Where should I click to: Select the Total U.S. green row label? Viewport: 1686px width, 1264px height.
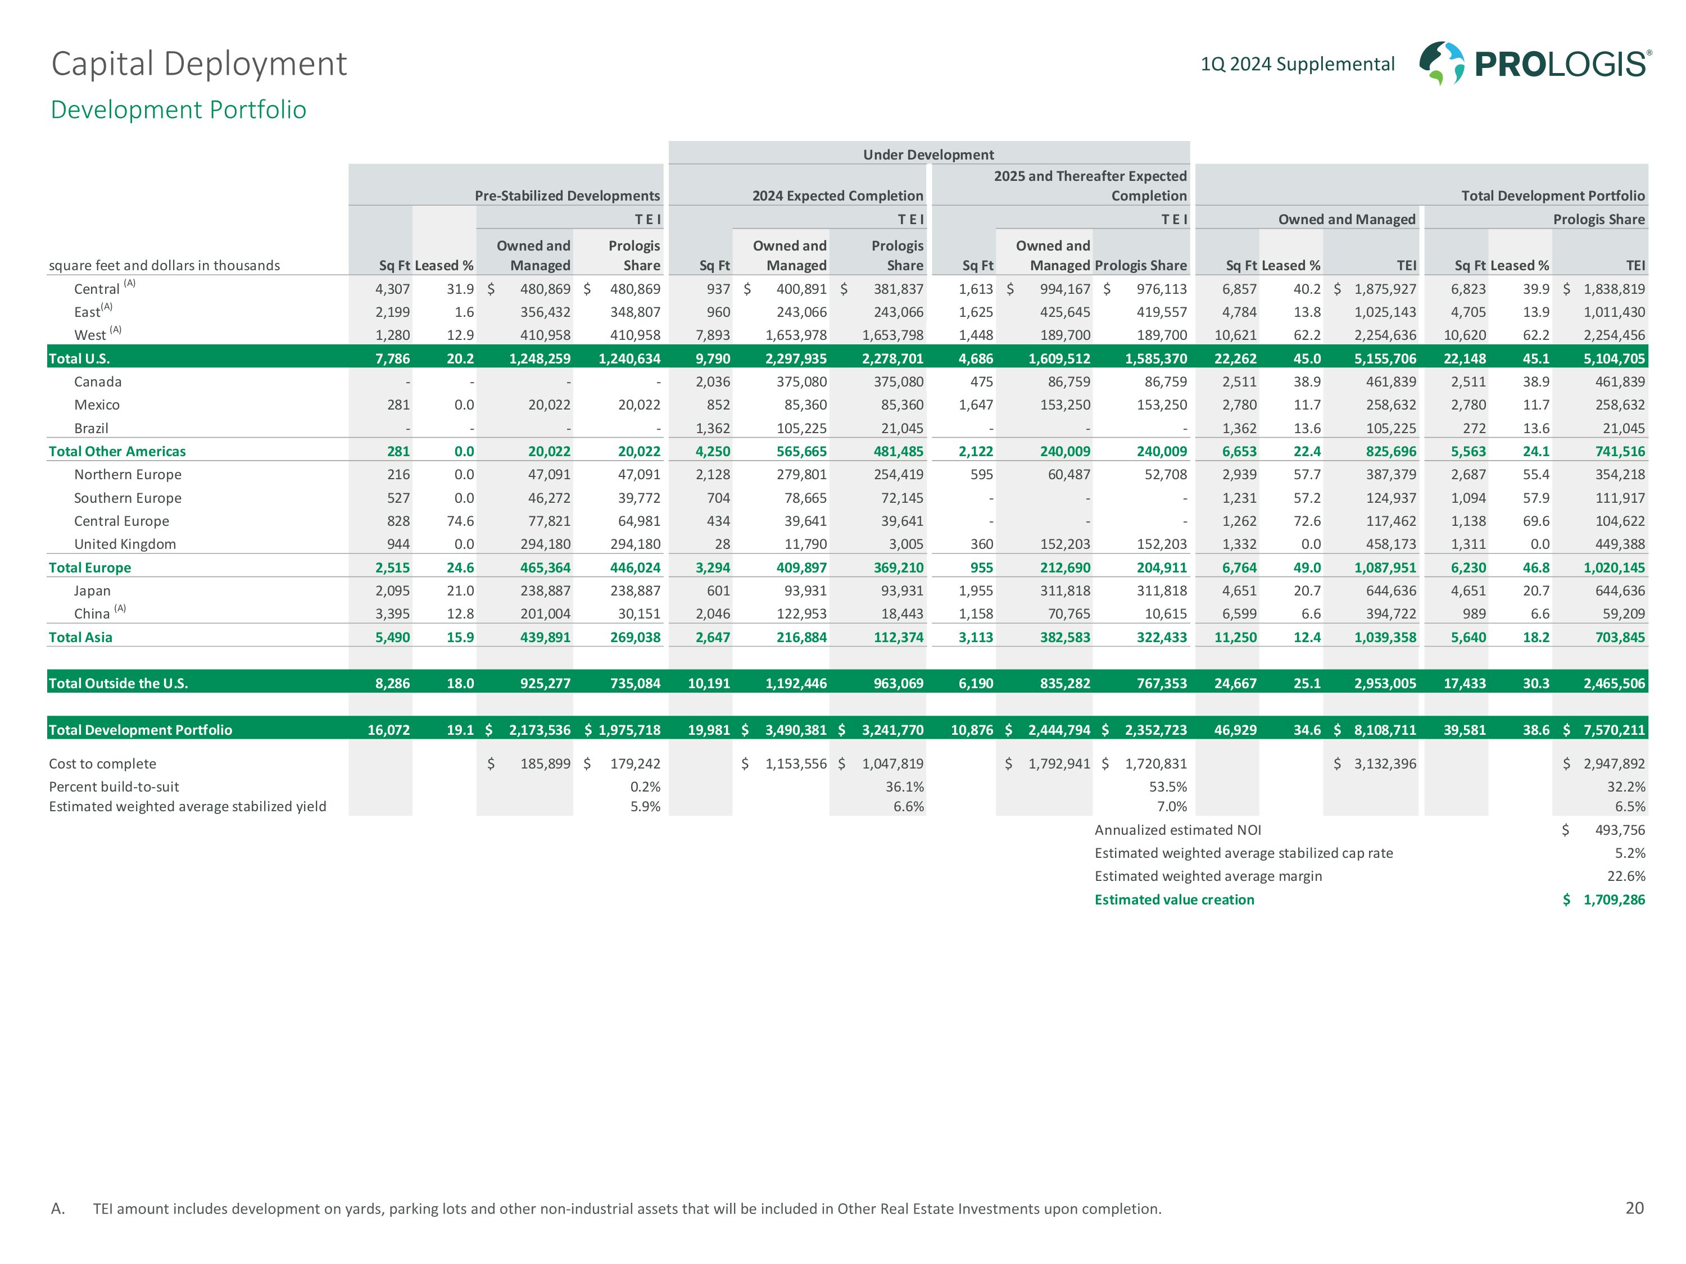[79, 358]
